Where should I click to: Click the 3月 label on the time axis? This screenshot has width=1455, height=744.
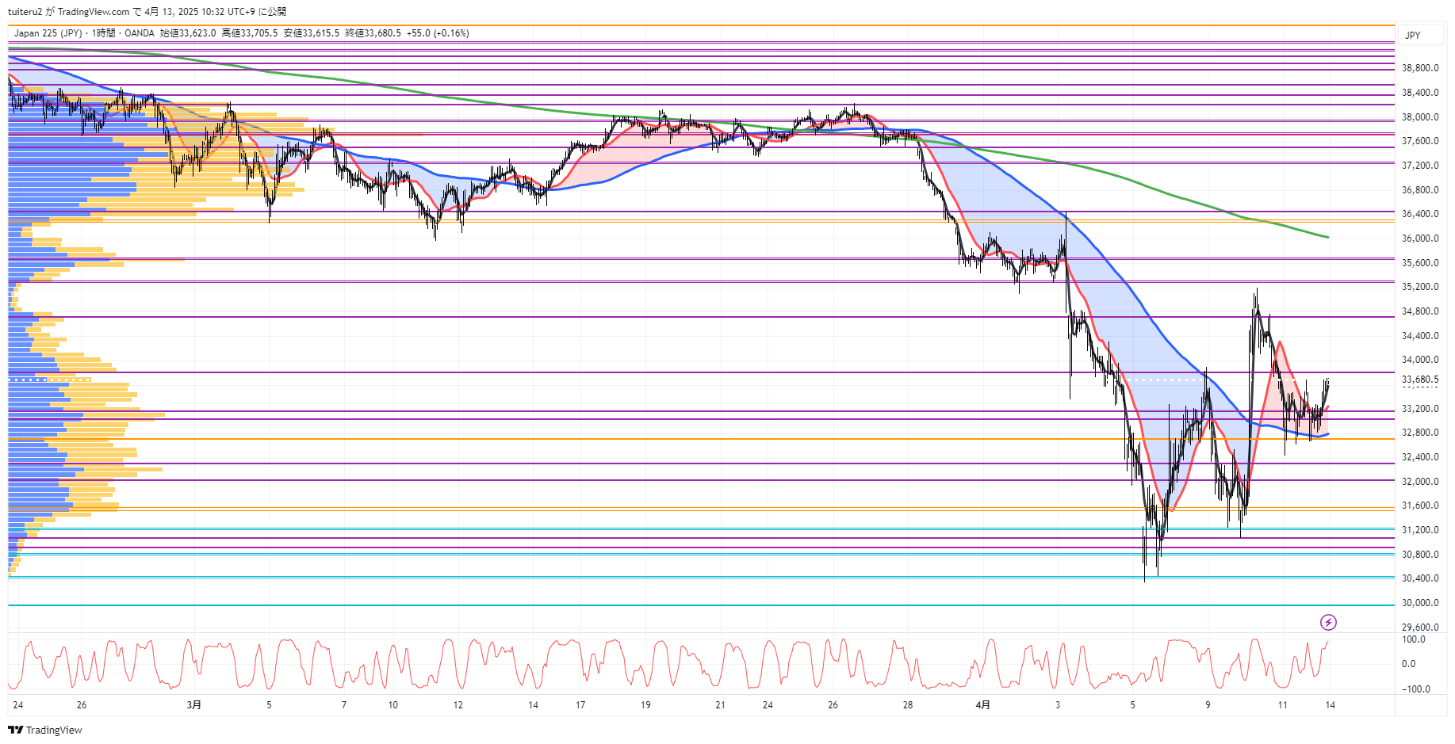194,704
